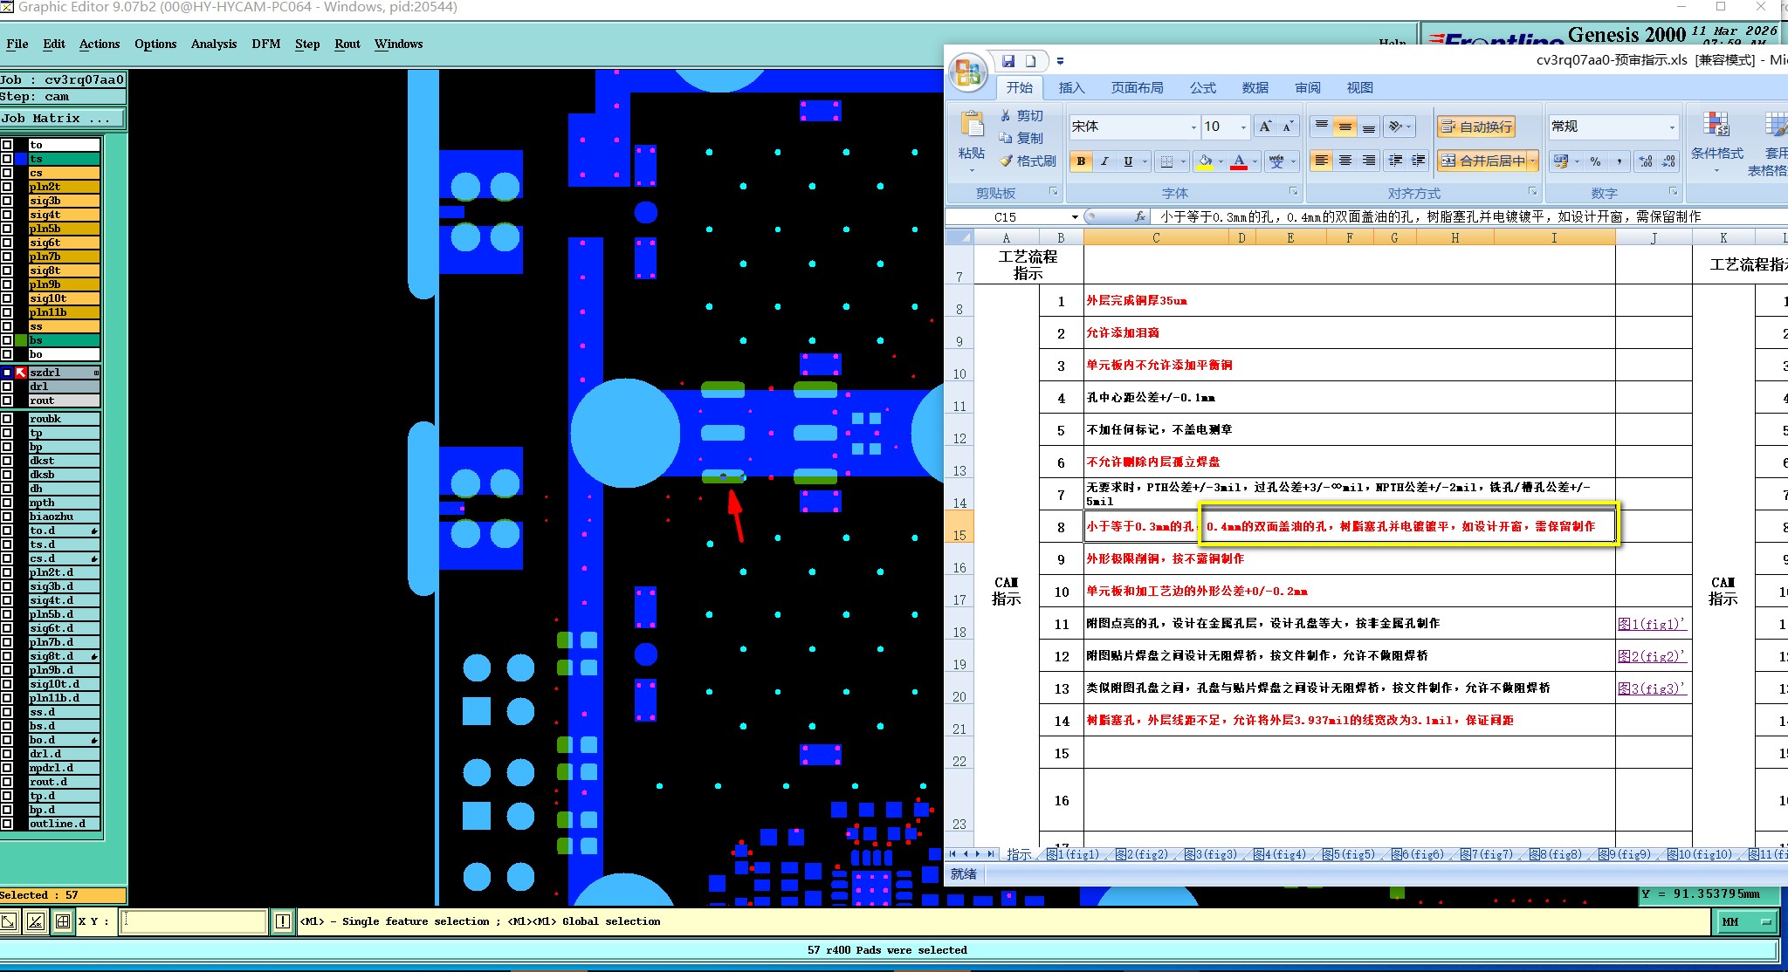
Task: Open the 图1(fig1) hyperlink in row 11
Action: [1650, 624]
